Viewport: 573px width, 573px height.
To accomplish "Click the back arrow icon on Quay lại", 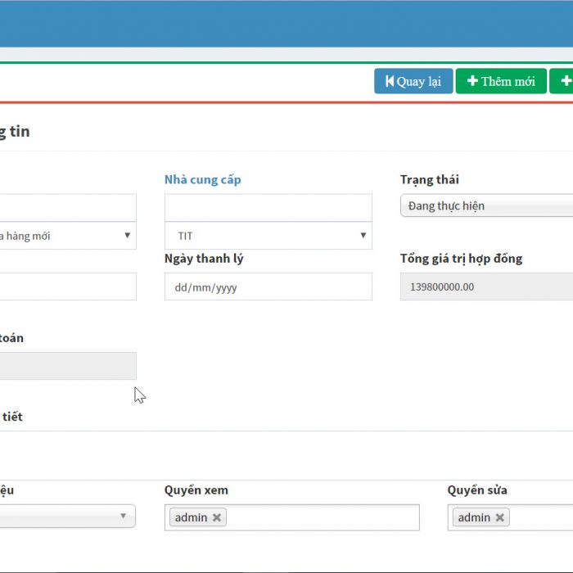I will (390, 81).
